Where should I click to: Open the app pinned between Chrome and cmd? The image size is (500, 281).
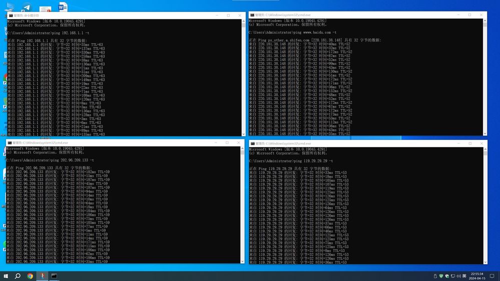42,276
